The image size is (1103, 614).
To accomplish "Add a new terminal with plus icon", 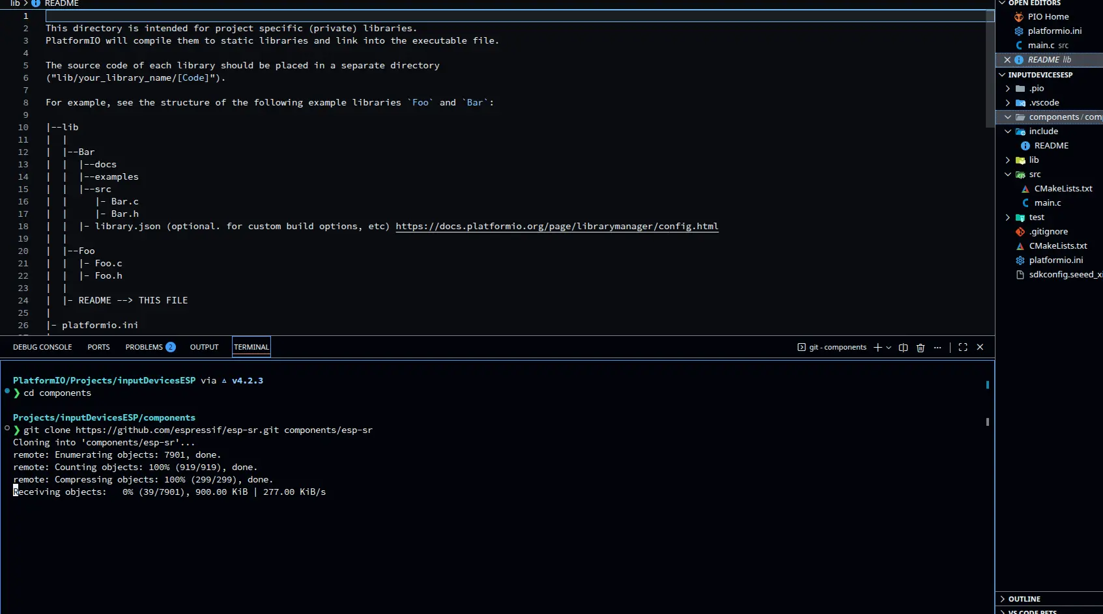I will coord(878,348).
